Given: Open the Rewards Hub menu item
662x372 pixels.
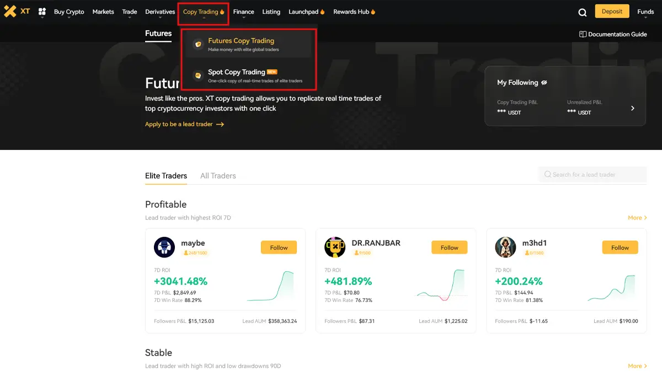Looking at the screenshot, I should (354, 12).
